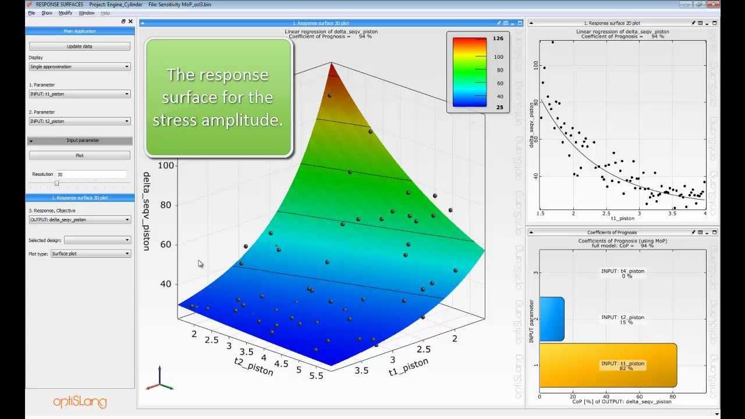Screen dimensions: 745x419
Task: Collapse the 3D plot panel with arrow
Action: pyautogui.click(x=143, y=23)
